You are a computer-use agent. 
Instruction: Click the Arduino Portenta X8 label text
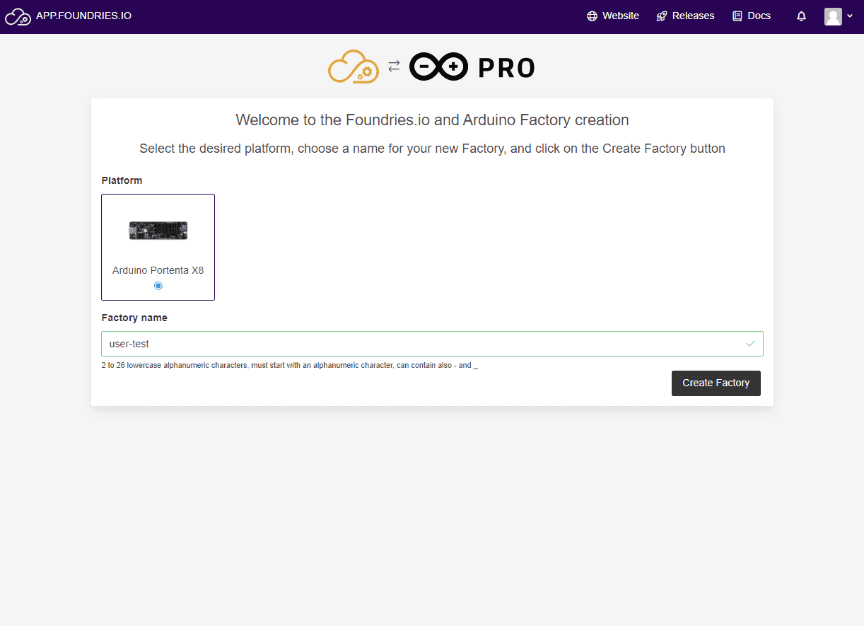158,270
